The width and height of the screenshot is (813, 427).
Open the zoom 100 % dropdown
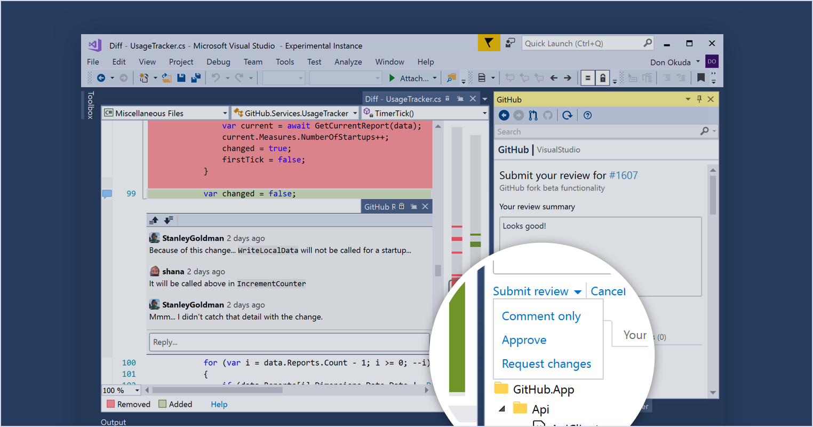click(137, 390)
